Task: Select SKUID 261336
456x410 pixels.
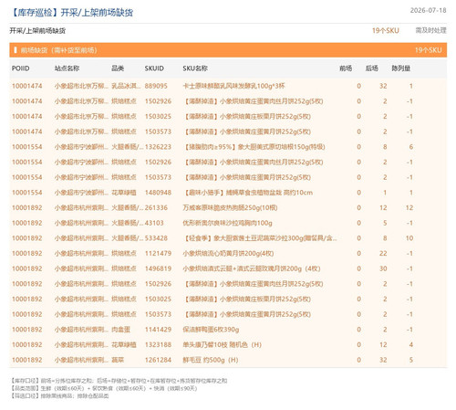Action: click(x=156, y=207)
